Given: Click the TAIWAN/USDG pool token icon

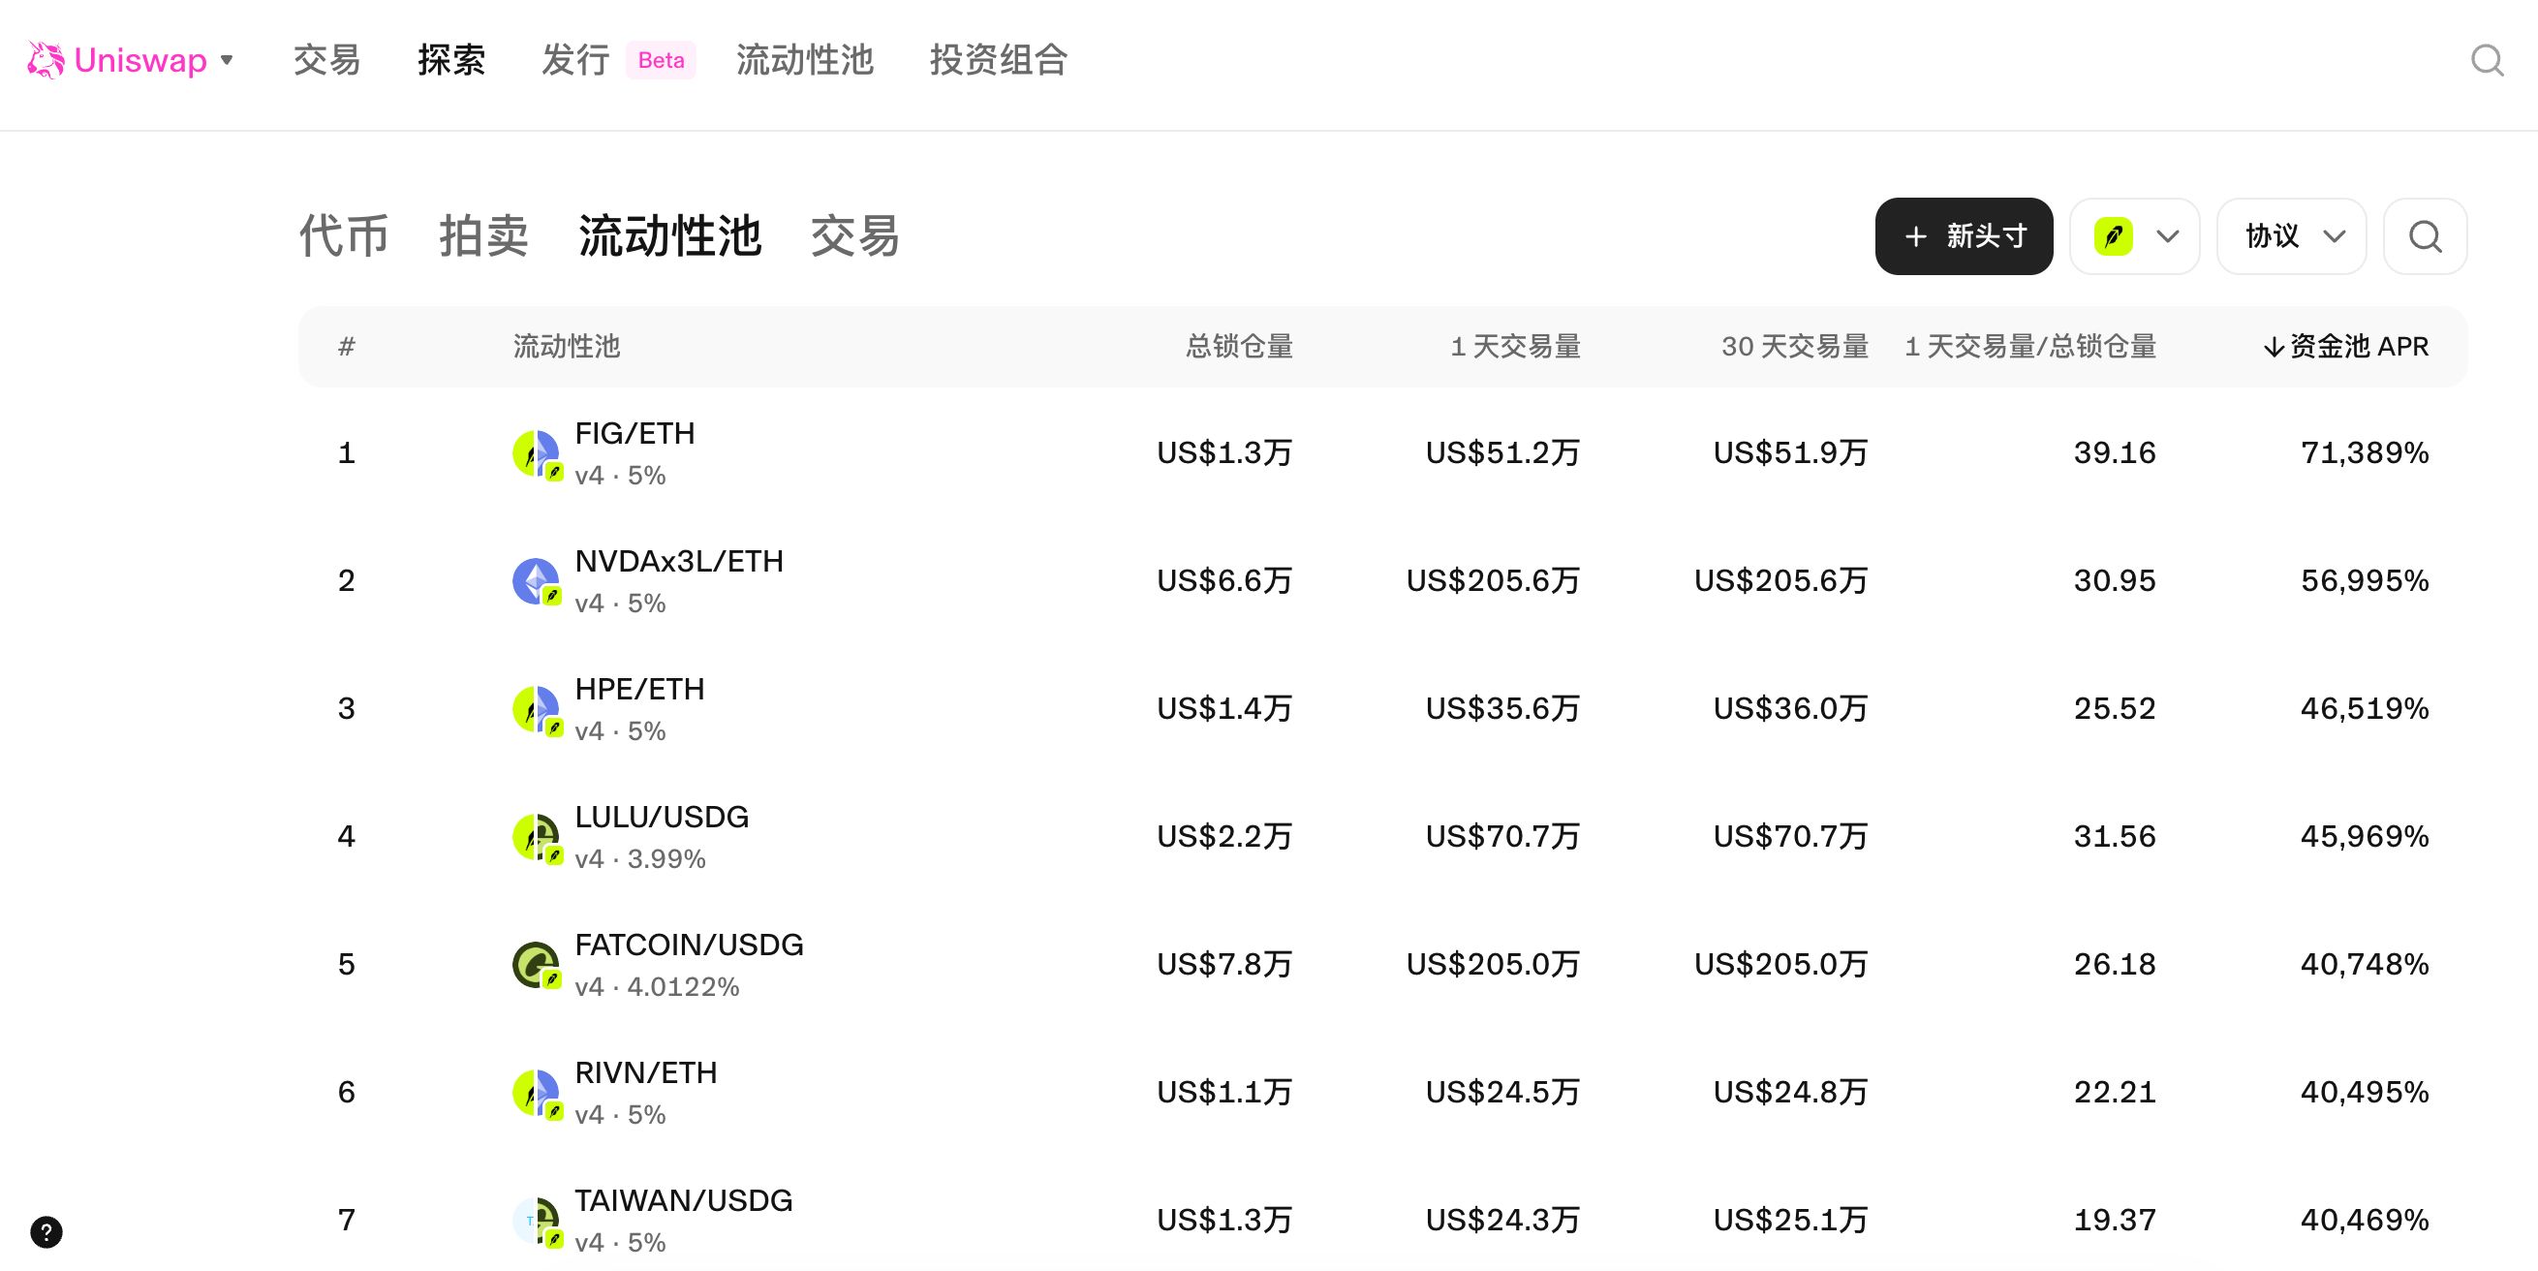Looking at the screenshot, I should coord(537,1222).
